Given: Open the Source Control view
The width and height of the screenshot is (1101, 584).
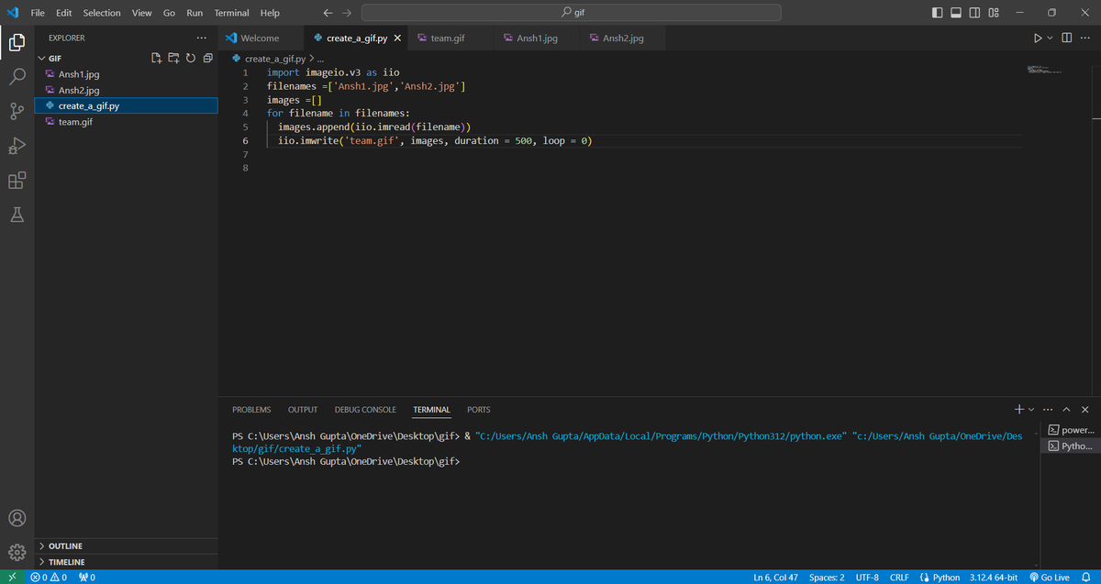Looking at the screenshot, I should 17,112.
